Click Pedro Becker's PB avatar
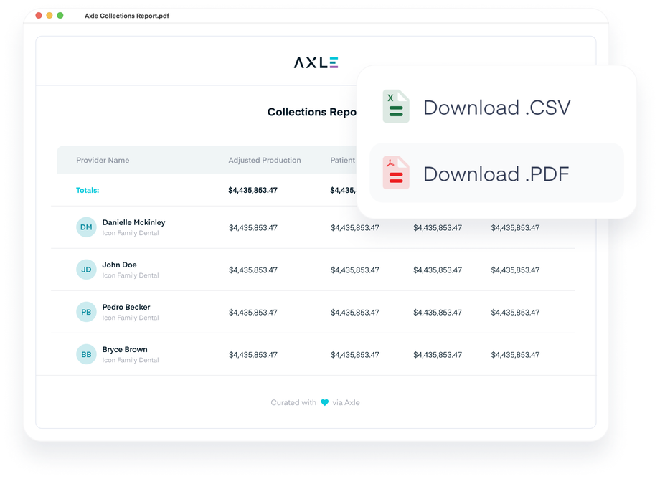This screenshot has width=660, height=479. point(86,312)
